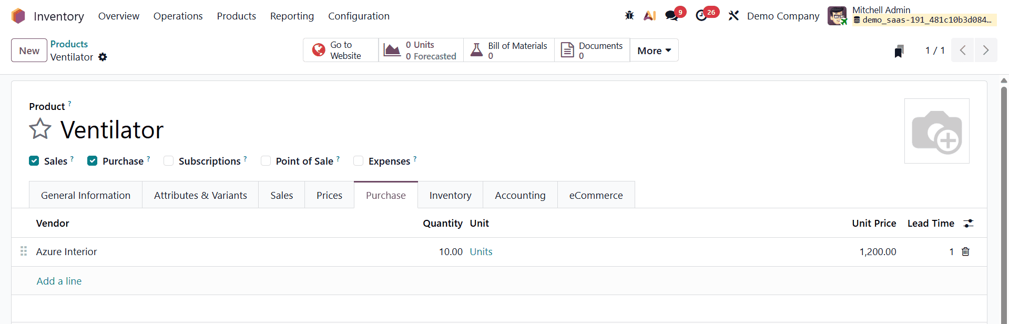The image size is (1009, 324).
Task: Open vendor list column options adjuster
Action: pyautogui.click(x=969, y=224)
